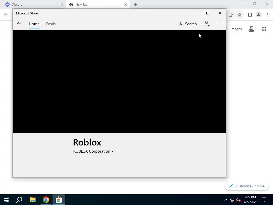Open the Home tab in Microsoft Store
Image resolution: width=273 pixels, height=205 pixels.
pyautogui.click(x=34, y=24)
